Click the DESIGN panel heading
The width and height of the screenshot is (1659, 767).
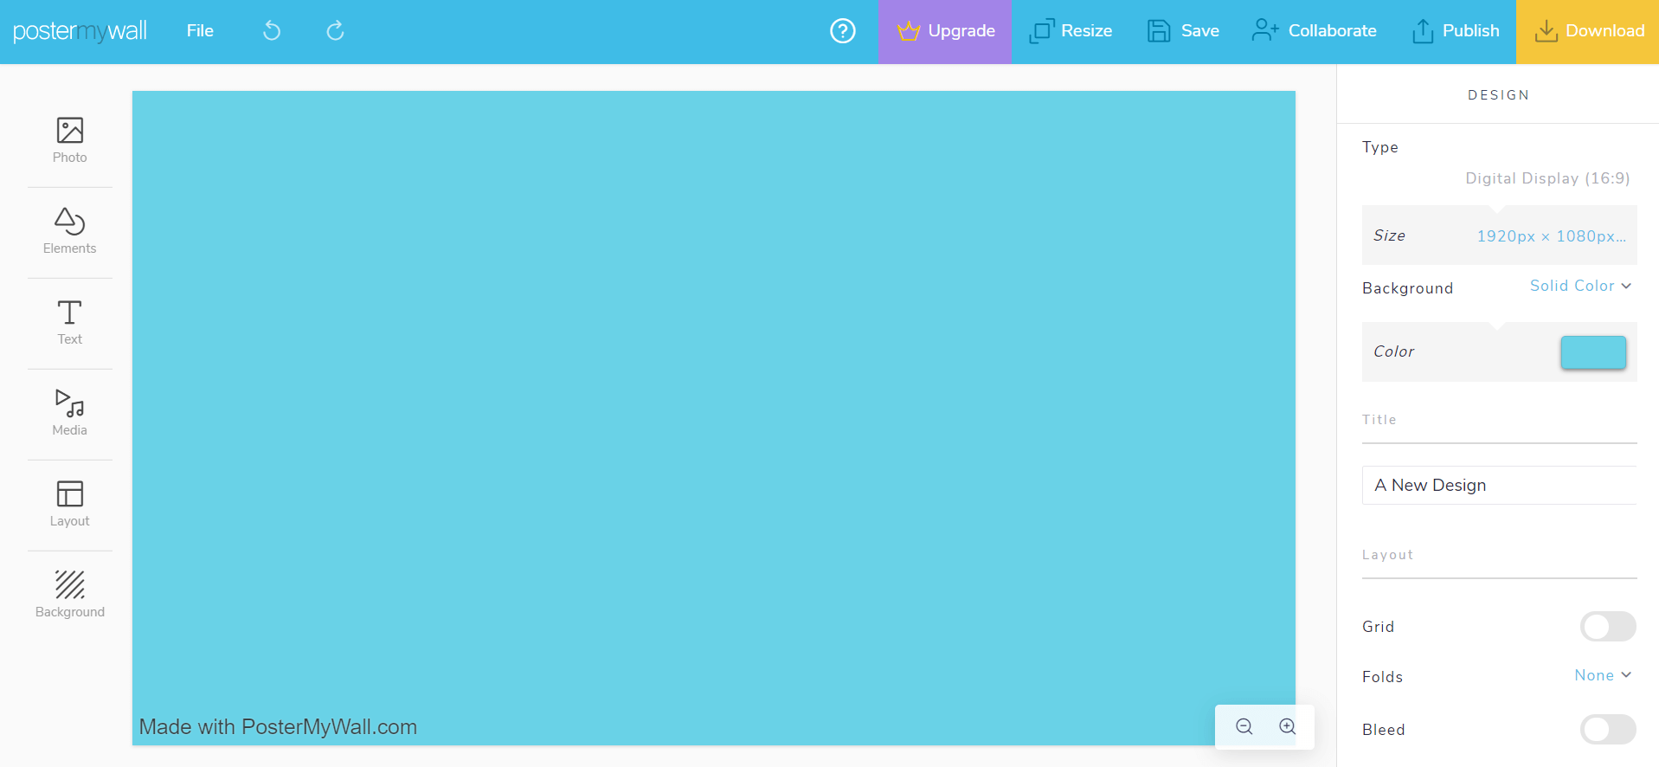point(1498,95)
